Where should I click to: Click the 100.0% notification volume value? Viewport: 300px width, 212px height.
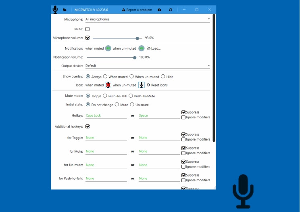click(144, 57)
